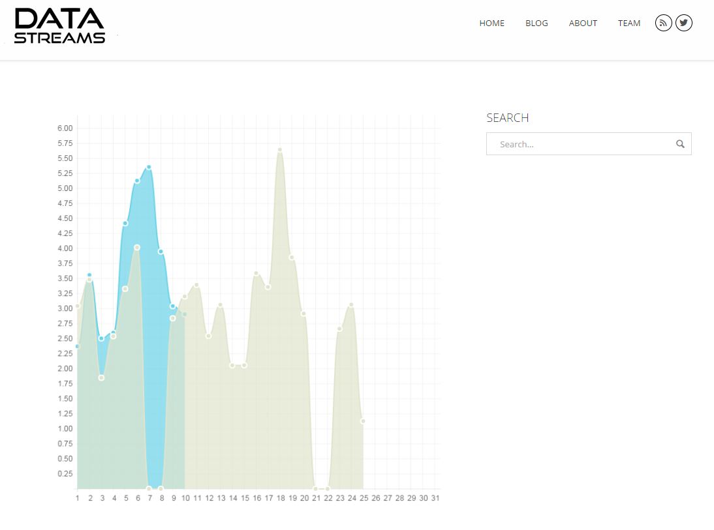This screenshot has height=530, width=714.
Task: Click the y-axis label 5.50
Action: pos(65,158)
